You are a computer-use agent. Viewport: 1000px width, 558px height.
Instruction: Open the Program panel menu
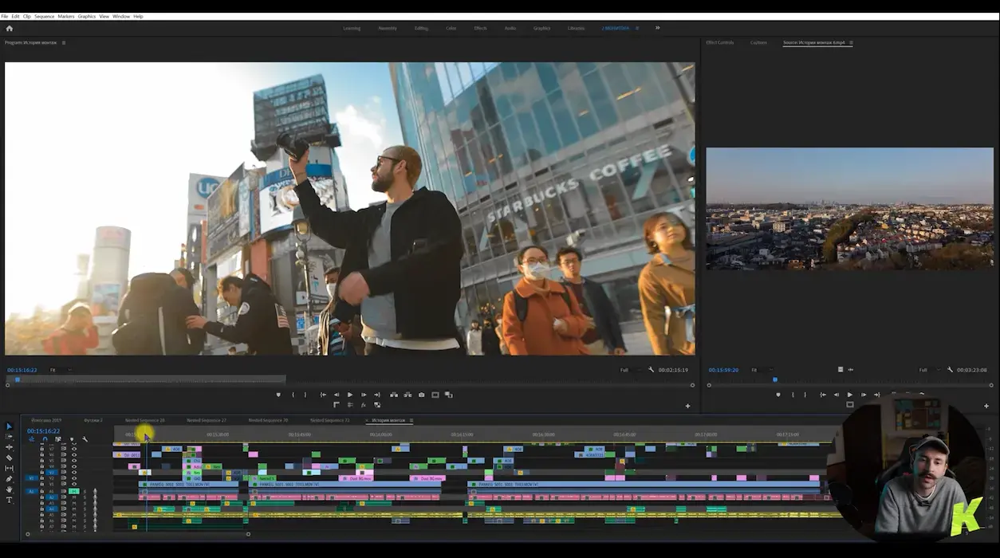tap(64, 42)
